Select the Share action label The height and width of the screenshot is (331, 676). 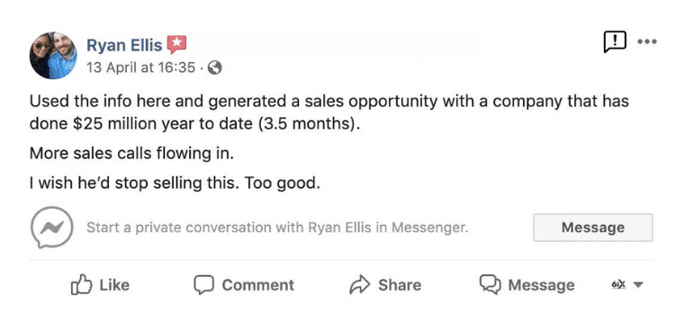pyautogui.click(x=400, y=285)
